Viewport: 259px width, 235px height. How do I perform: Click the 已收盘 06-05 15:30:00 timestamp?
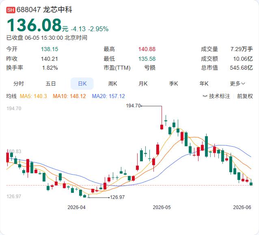point(47,38)
